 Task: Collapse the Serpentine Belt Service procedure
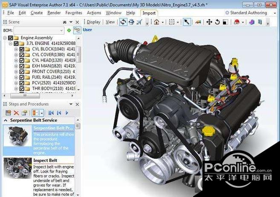coord(6,121)
